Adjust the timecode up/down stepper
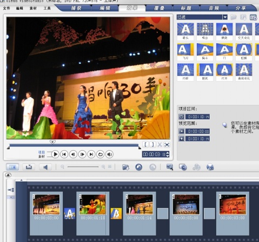This screenshot has height=242, width=259. click(x=168, y=154)
